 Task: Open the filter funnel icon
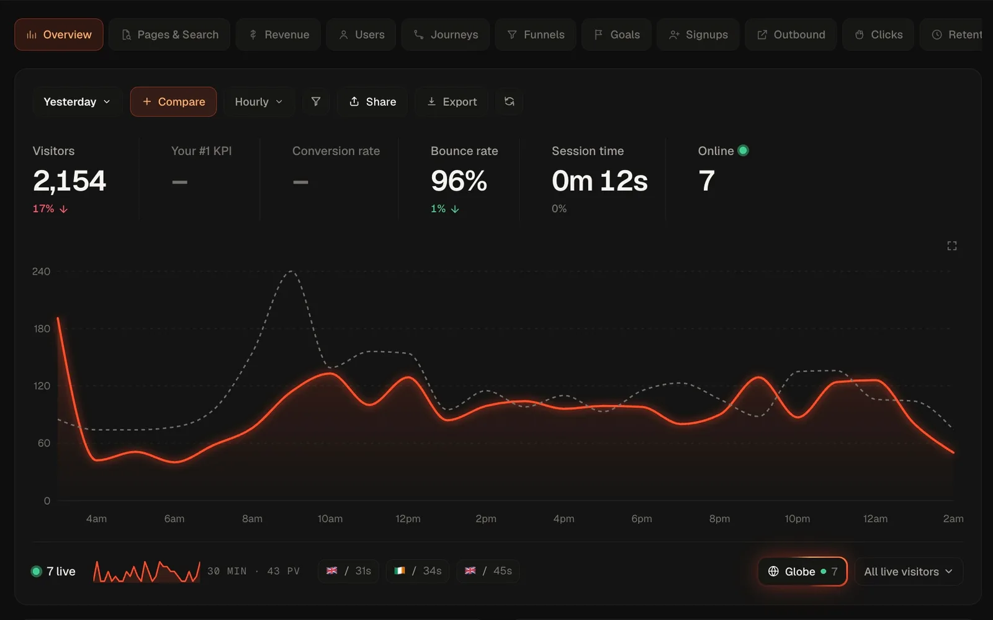(x=316, y=102)
